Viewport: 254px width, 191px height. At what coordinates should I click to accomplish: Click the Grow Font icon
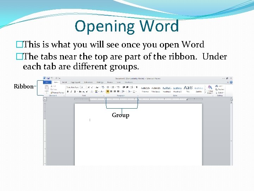[x=89, y=87]
